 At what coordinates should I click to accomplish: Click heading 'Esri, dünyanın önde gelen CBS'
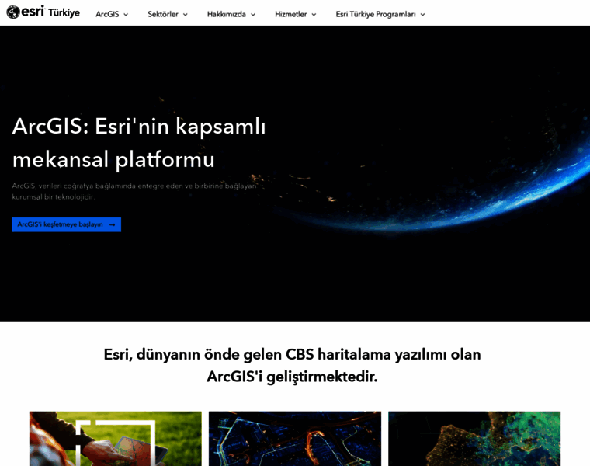point(292,366)
